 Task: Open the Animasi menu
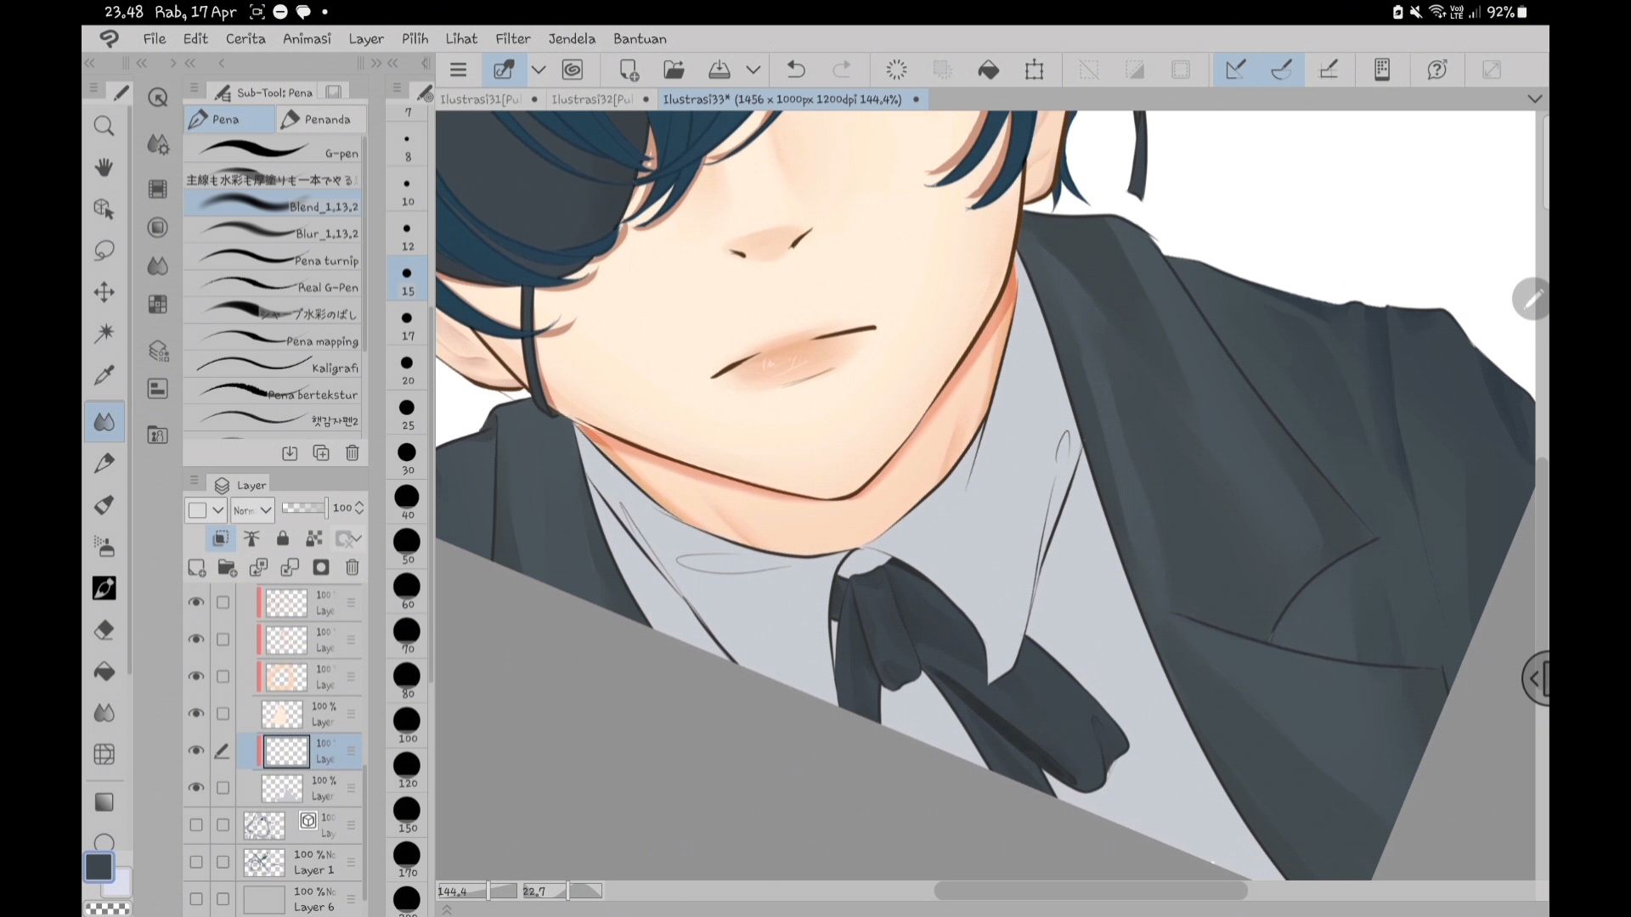(307, 38)
